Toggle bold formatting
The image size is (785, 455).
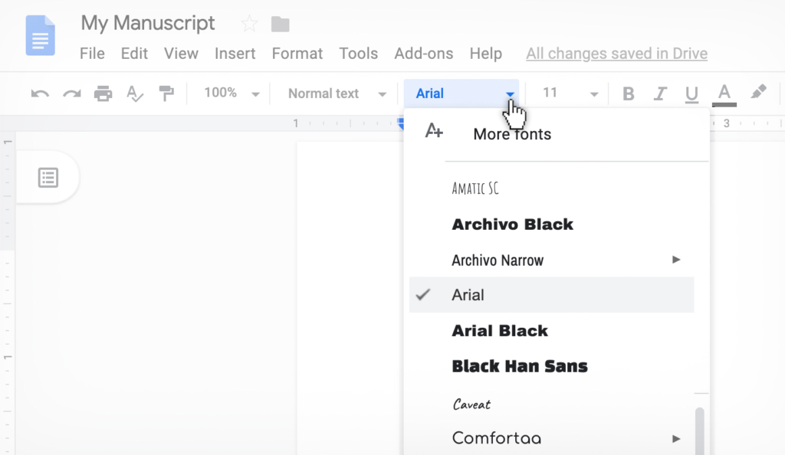(x=628, y=93)
